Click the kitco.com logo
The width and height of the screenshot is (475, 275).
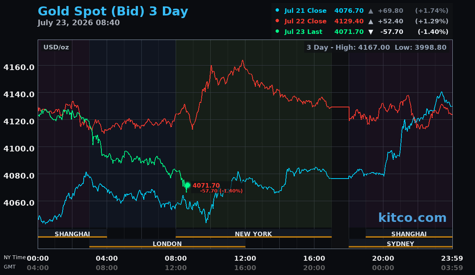412,218
